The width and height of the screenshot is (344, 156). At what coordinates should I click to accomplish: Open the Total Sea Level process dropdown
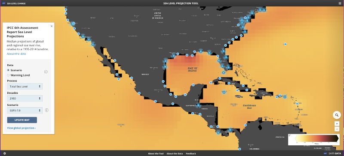pos(25,87)
